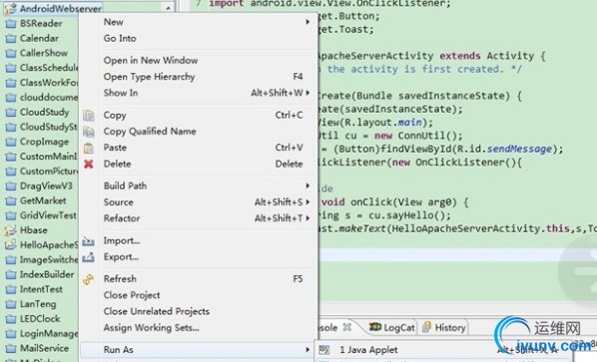Screen dimensions: 597x362
Task: Click the Refresh arrows icon
Action: (x=88, y=279)
